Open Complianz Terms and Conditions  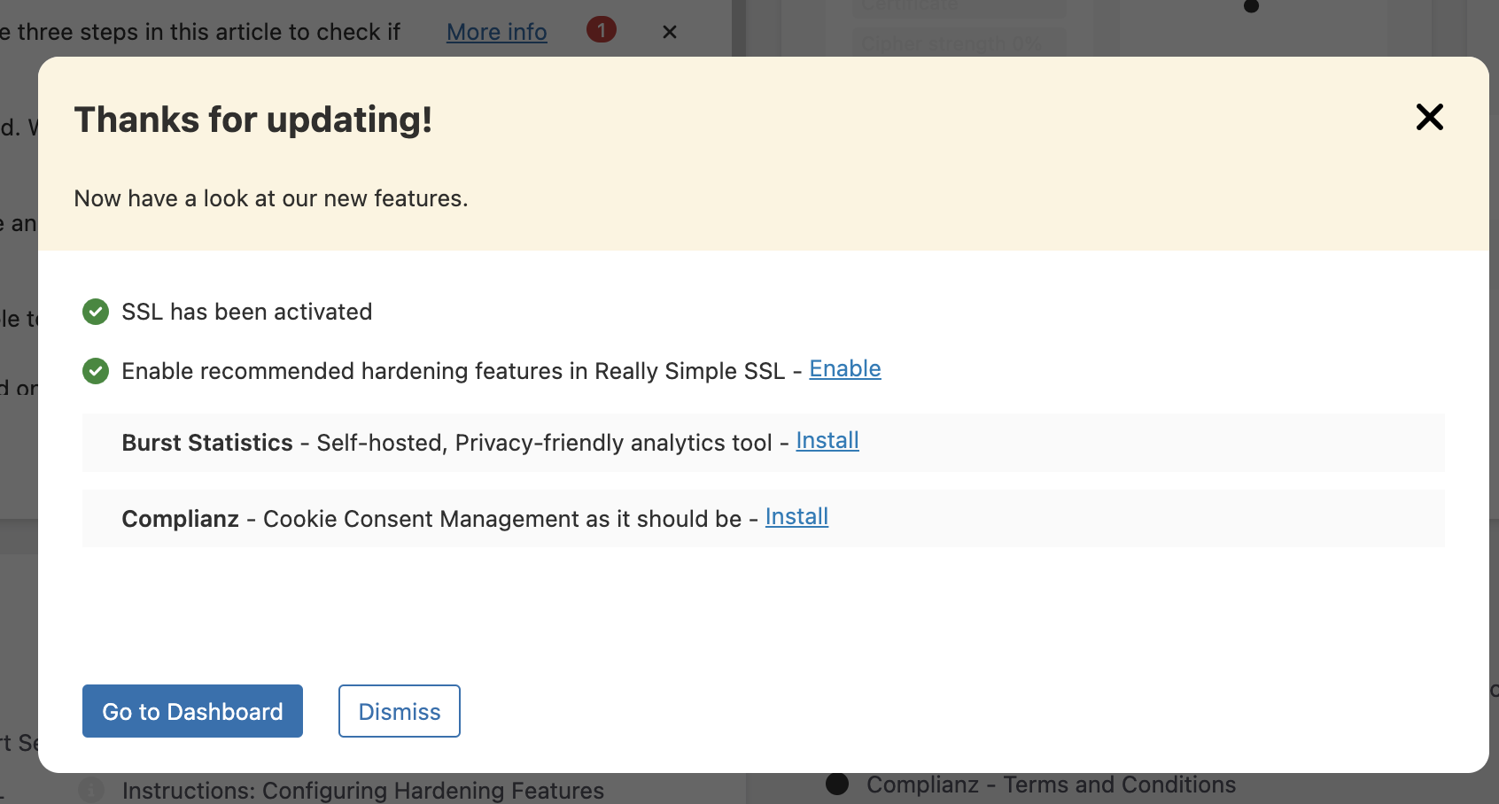pyautogui.click(x=1051, y=785)
